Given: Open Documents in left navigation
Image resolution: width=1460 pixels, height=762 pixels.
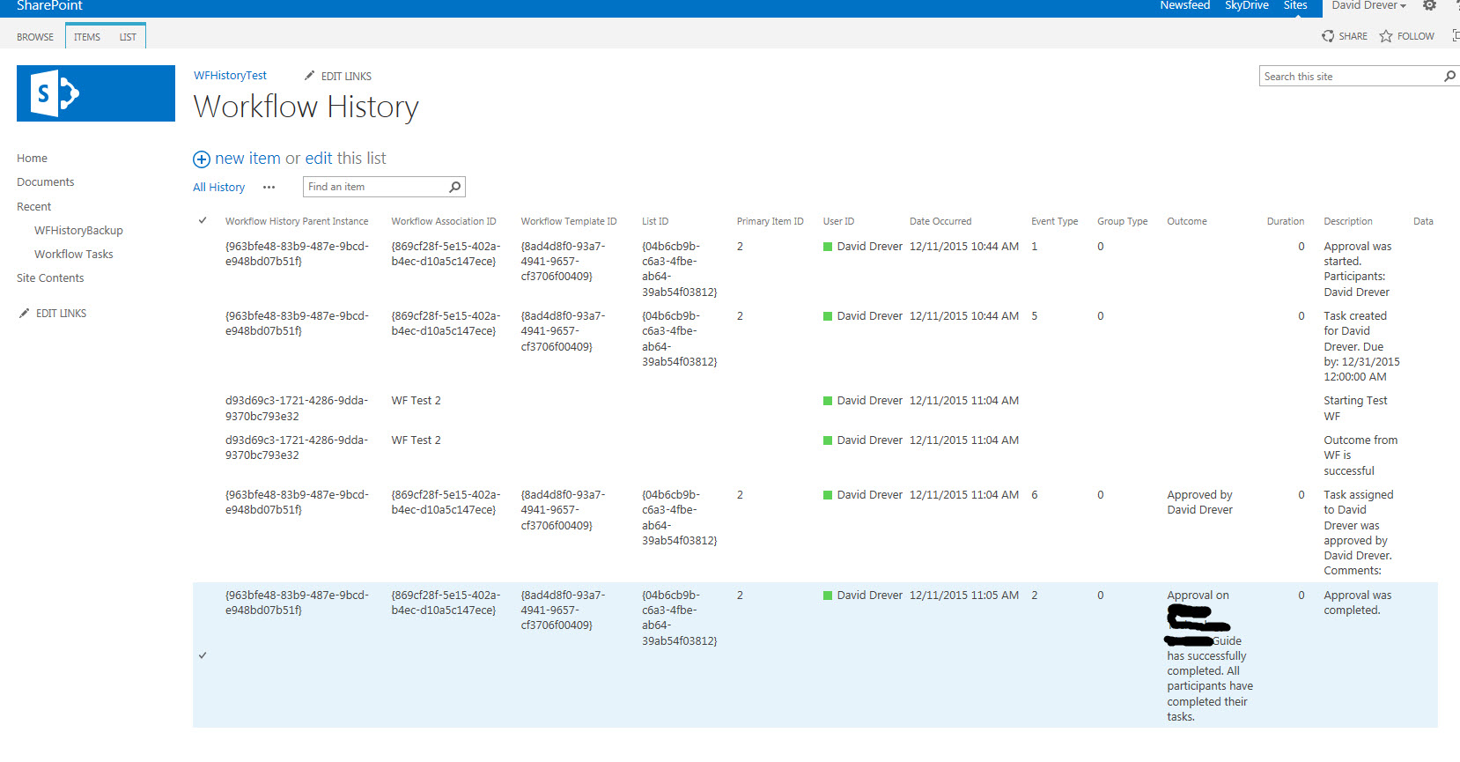Looking at the screenshot, I should click(x=45, y=182).
